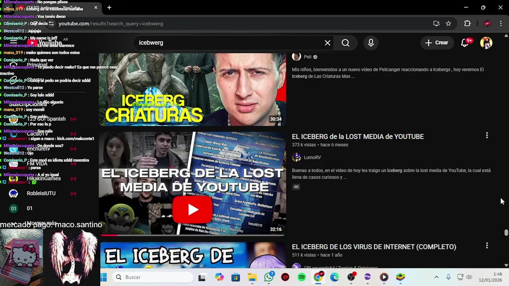Close the YouTube browser tab
Screen dimensions: 509x286
[x=96, y=8]
